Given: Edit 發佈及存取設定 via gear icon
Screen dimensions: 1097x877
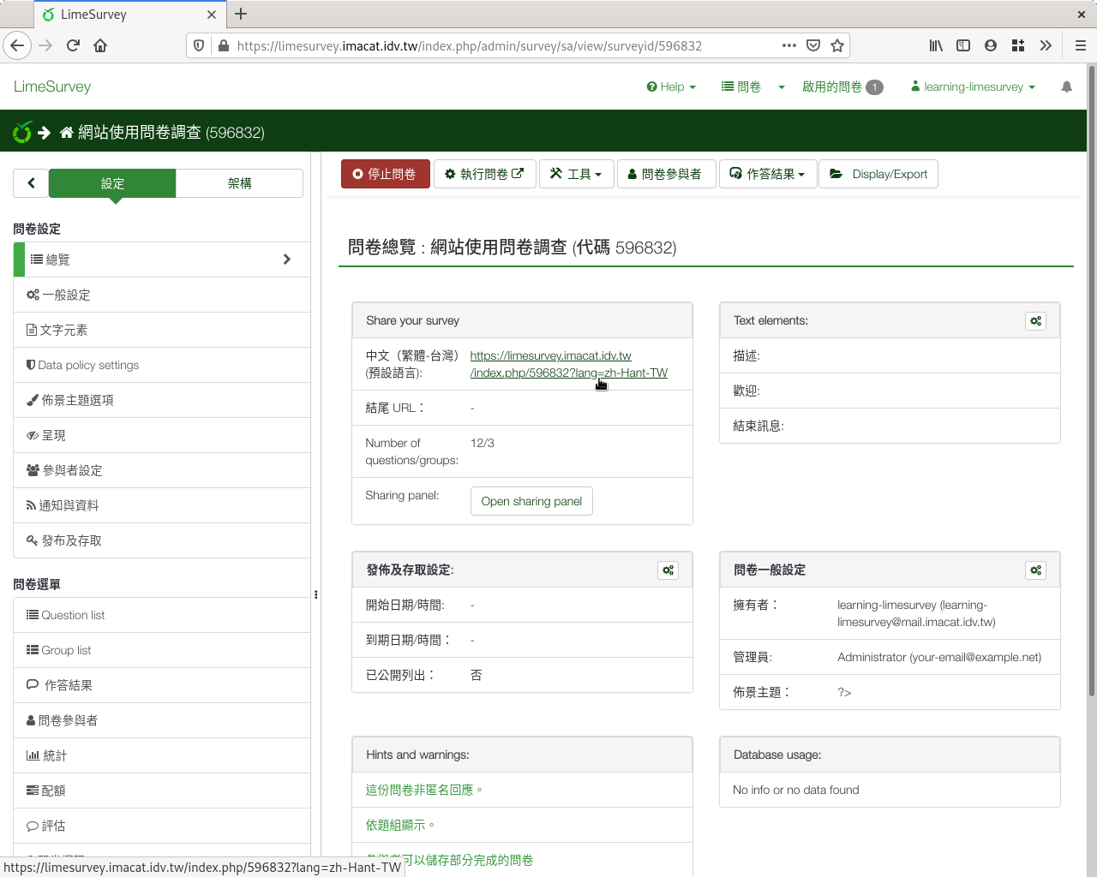Looking at the screenshot, I should coord(668,570).
